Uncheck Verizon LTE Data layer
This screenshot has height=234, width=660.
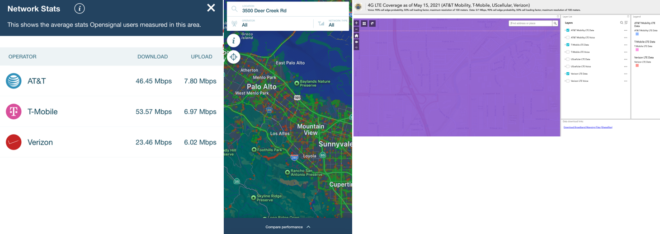(568, 74)
